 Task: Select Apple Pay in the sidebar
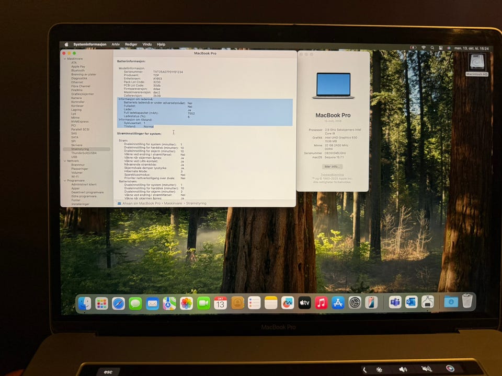[x=78, y=66]
